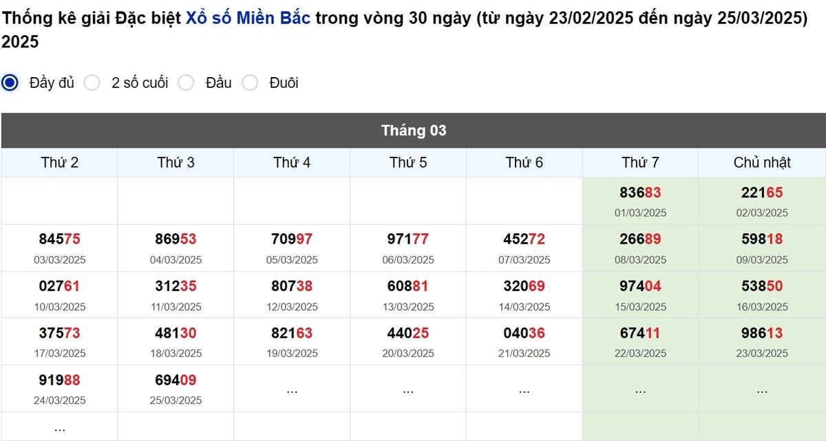Open the Xổ số Miền Bắc link
Viewport: 826px width, 441px height.
pyautogui.click(x=248, y=19)
